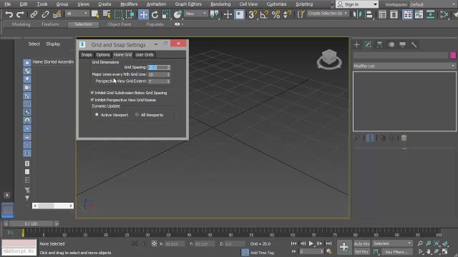Switch to the User Grids tab
The height and width of the screenshot is (257, 458).
[x=145, y=54]
